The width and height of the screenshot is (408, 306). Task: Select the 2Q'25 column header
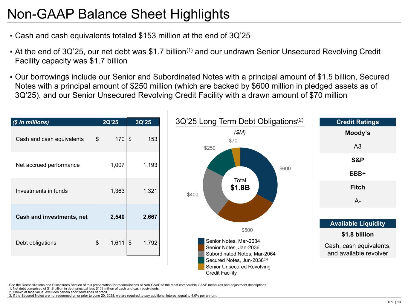[110, 122]
